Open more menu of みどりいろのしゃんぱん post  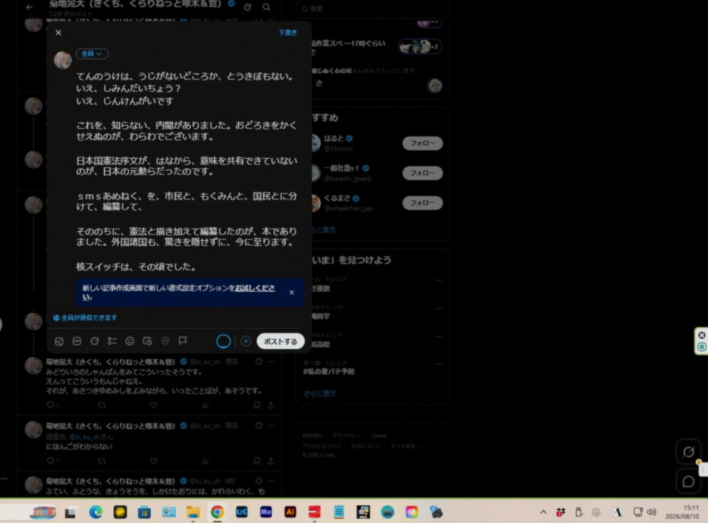tap(271, 361)
